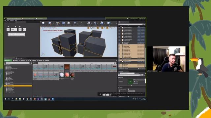The image size is (211, 118).
Task: Open the Marketplace toolbar icon
Action: (69, 23)
